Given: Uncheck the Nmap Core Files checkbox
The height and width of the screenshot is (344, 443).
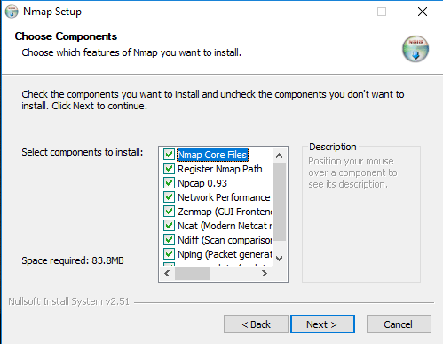Looking at the screenshot, I should (169, 155).
